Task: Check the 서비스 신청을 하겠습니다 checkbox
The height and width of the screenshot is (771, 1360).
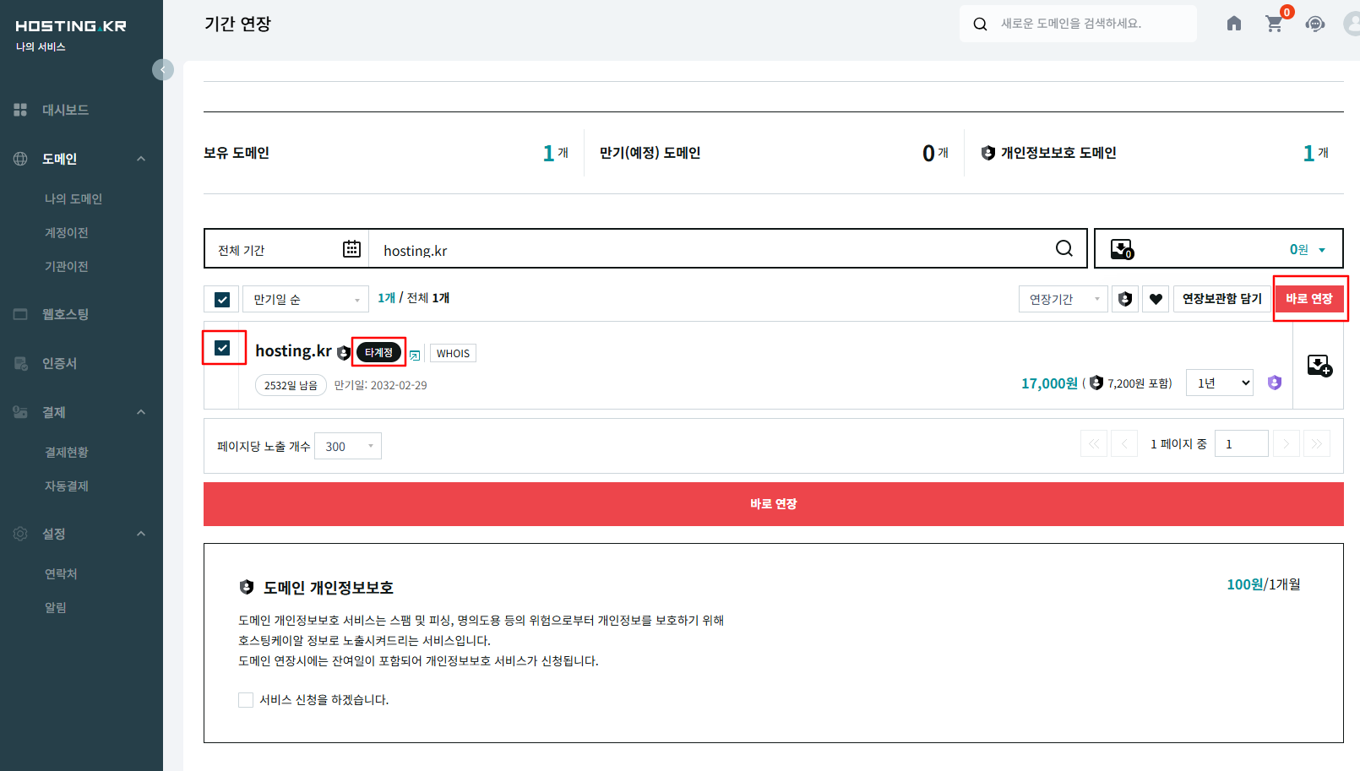Action: point(246,699)
